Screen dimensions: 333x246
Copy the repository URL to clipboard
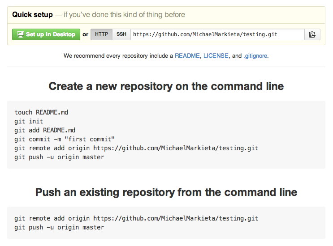(x=312, y=34)
